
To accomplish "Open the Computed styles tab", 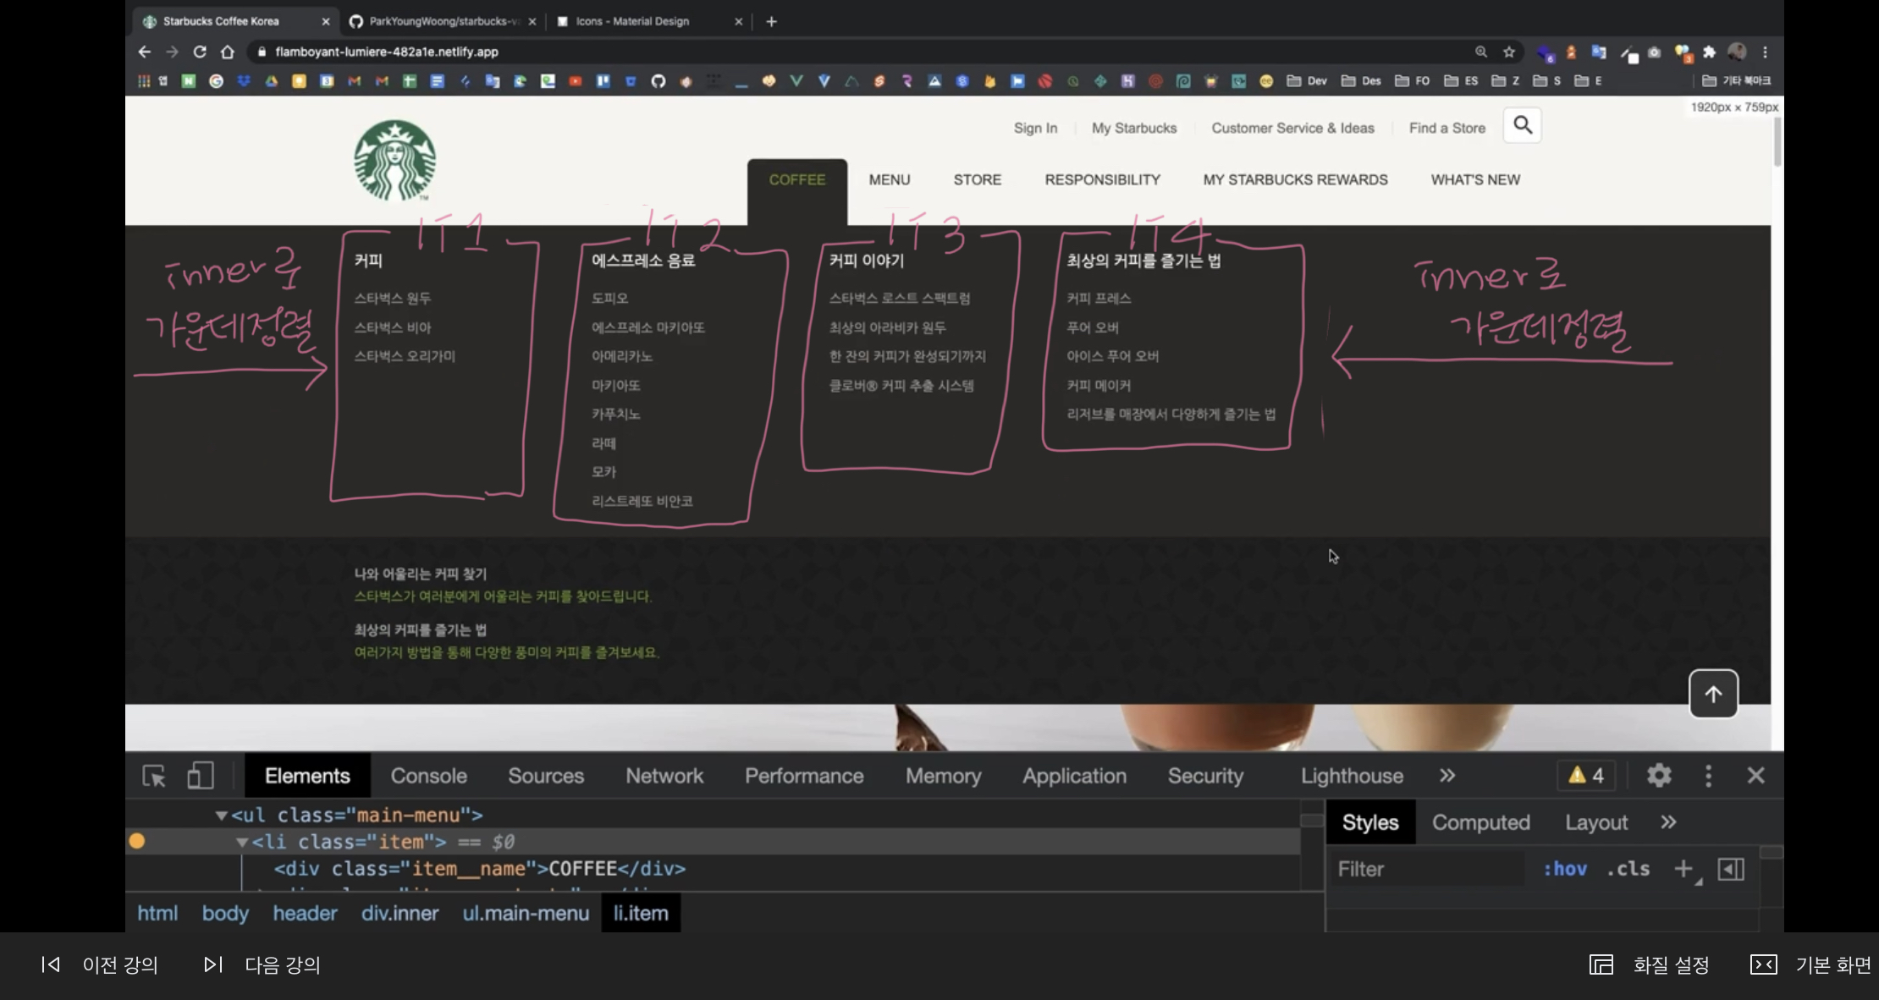I will (1480, 822).
